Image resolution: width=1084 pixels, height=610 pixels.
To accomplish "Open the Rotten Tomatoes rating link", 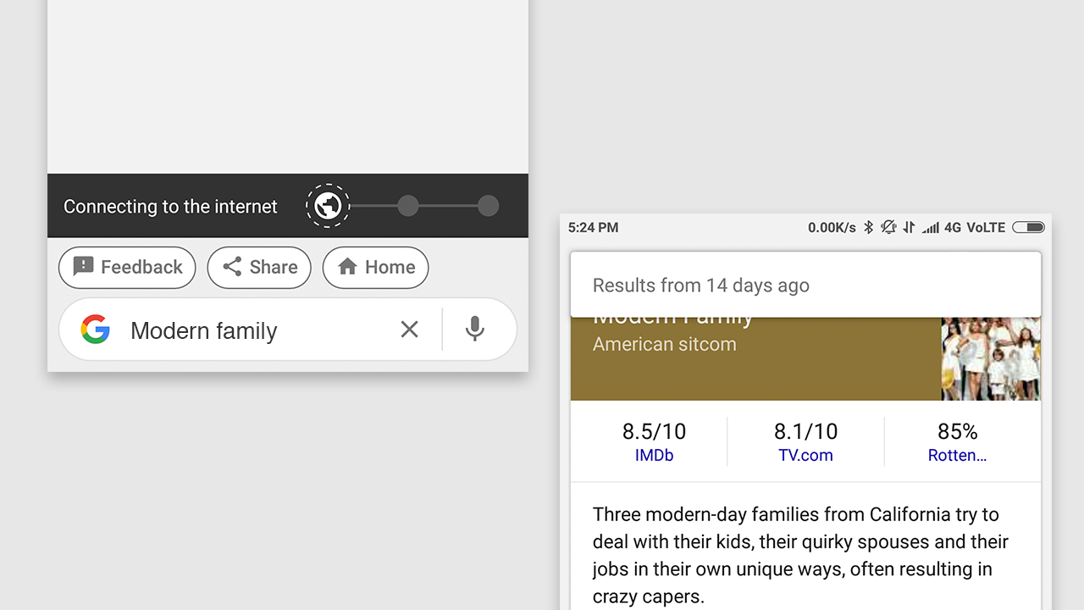I will (957, 455).
